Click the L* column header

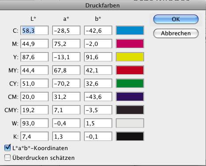33,19
